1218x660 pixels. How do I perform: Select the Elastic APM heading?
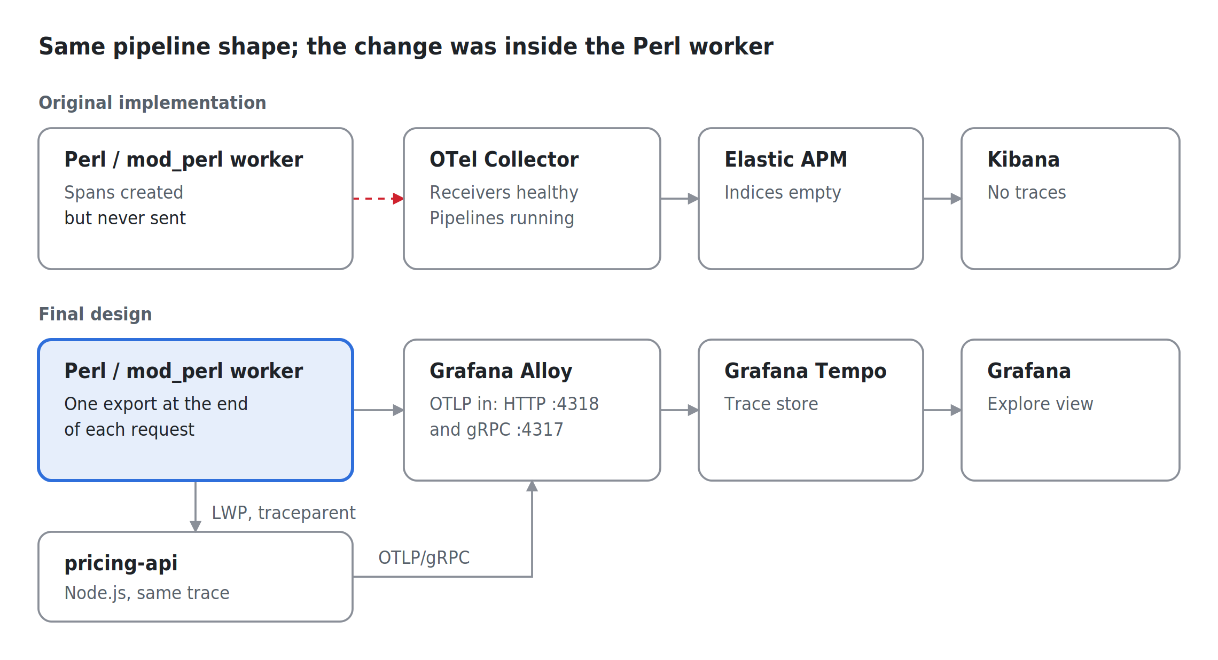coord(786,159)
